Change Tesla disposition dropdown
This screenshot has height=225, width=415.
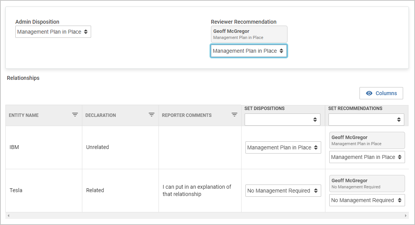click(x=283, y=191)
